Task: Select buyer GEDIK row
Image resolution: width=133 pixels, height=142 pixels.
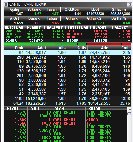Action: [35, 34]
